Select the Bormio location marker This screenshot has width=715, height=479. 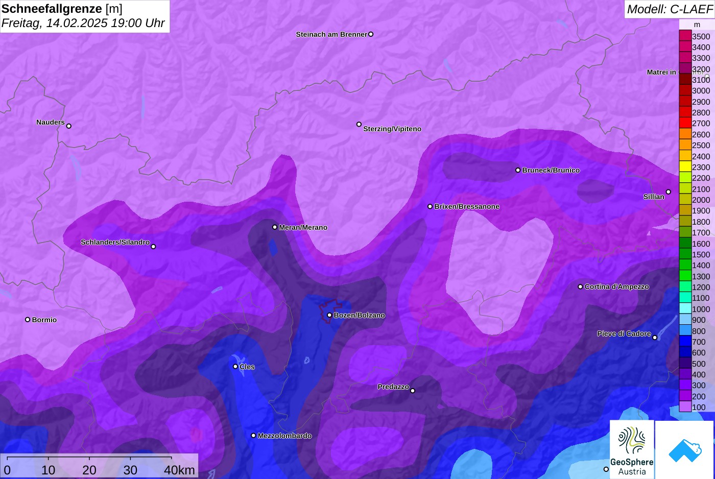tap(28, 319)
